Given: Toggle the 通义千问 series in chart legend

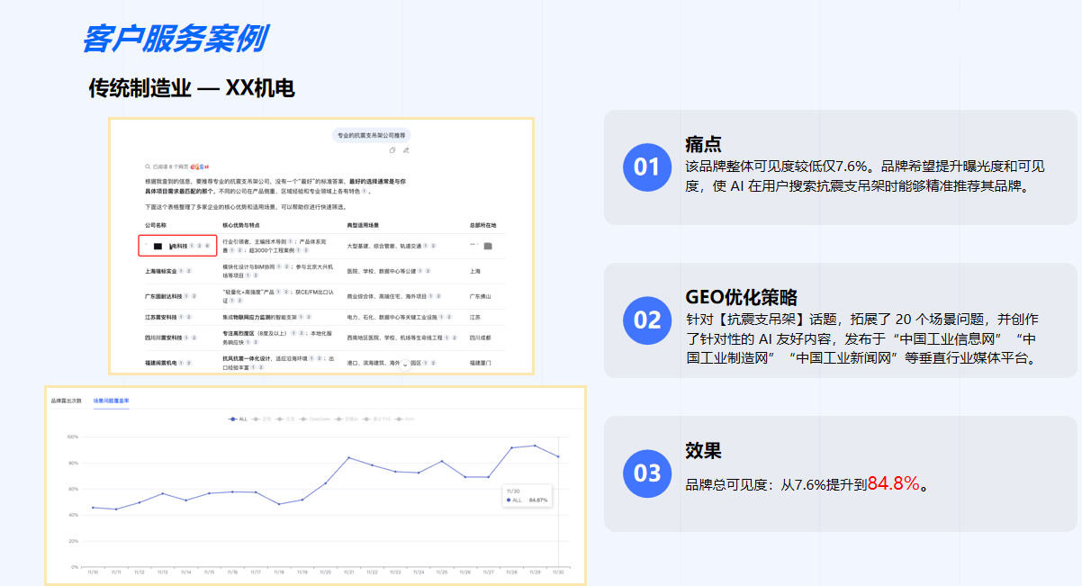Looking at the screenshot, I should point(378,419).
